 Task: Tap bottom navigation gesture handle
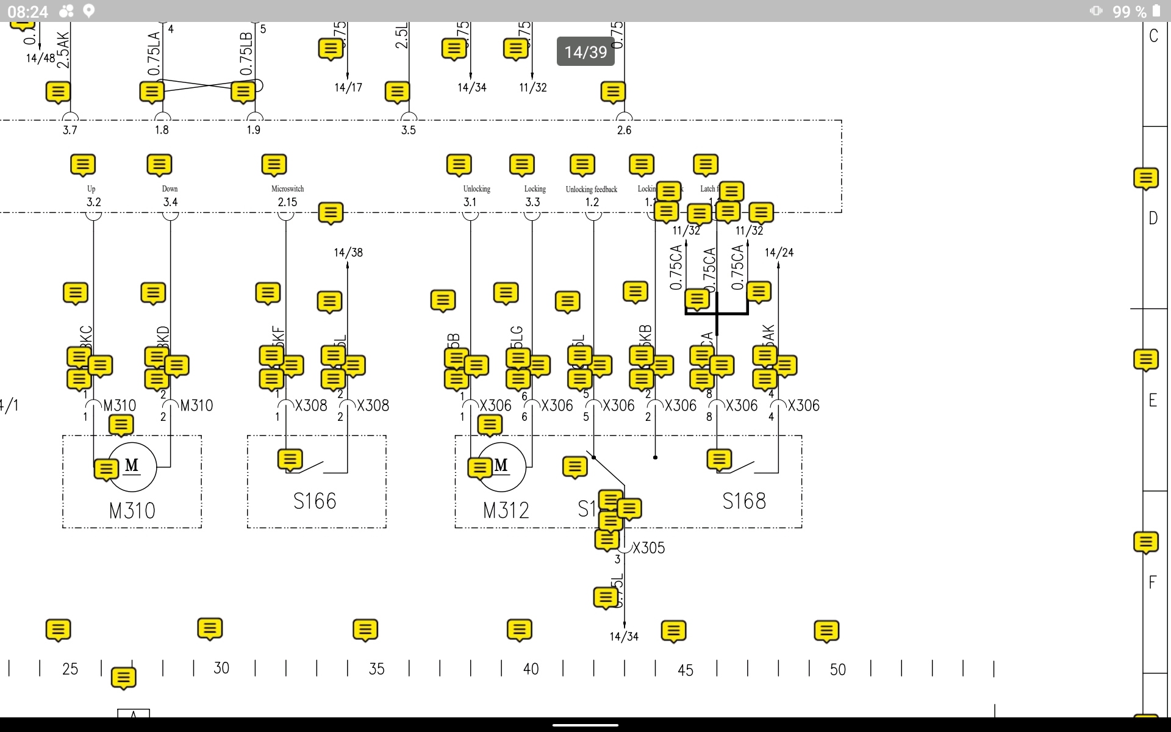[x=585, y=725]
